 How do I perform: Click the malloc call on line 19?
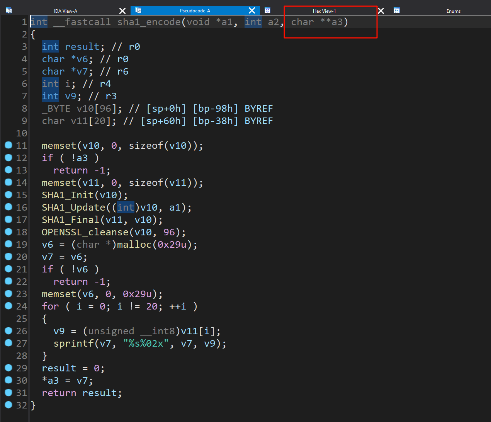point(134,244)
